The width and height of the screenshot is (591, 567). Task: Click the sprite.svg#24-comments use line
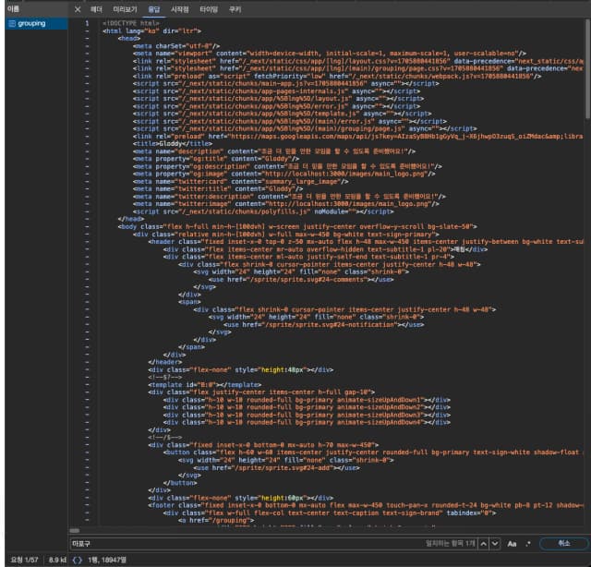301,280
